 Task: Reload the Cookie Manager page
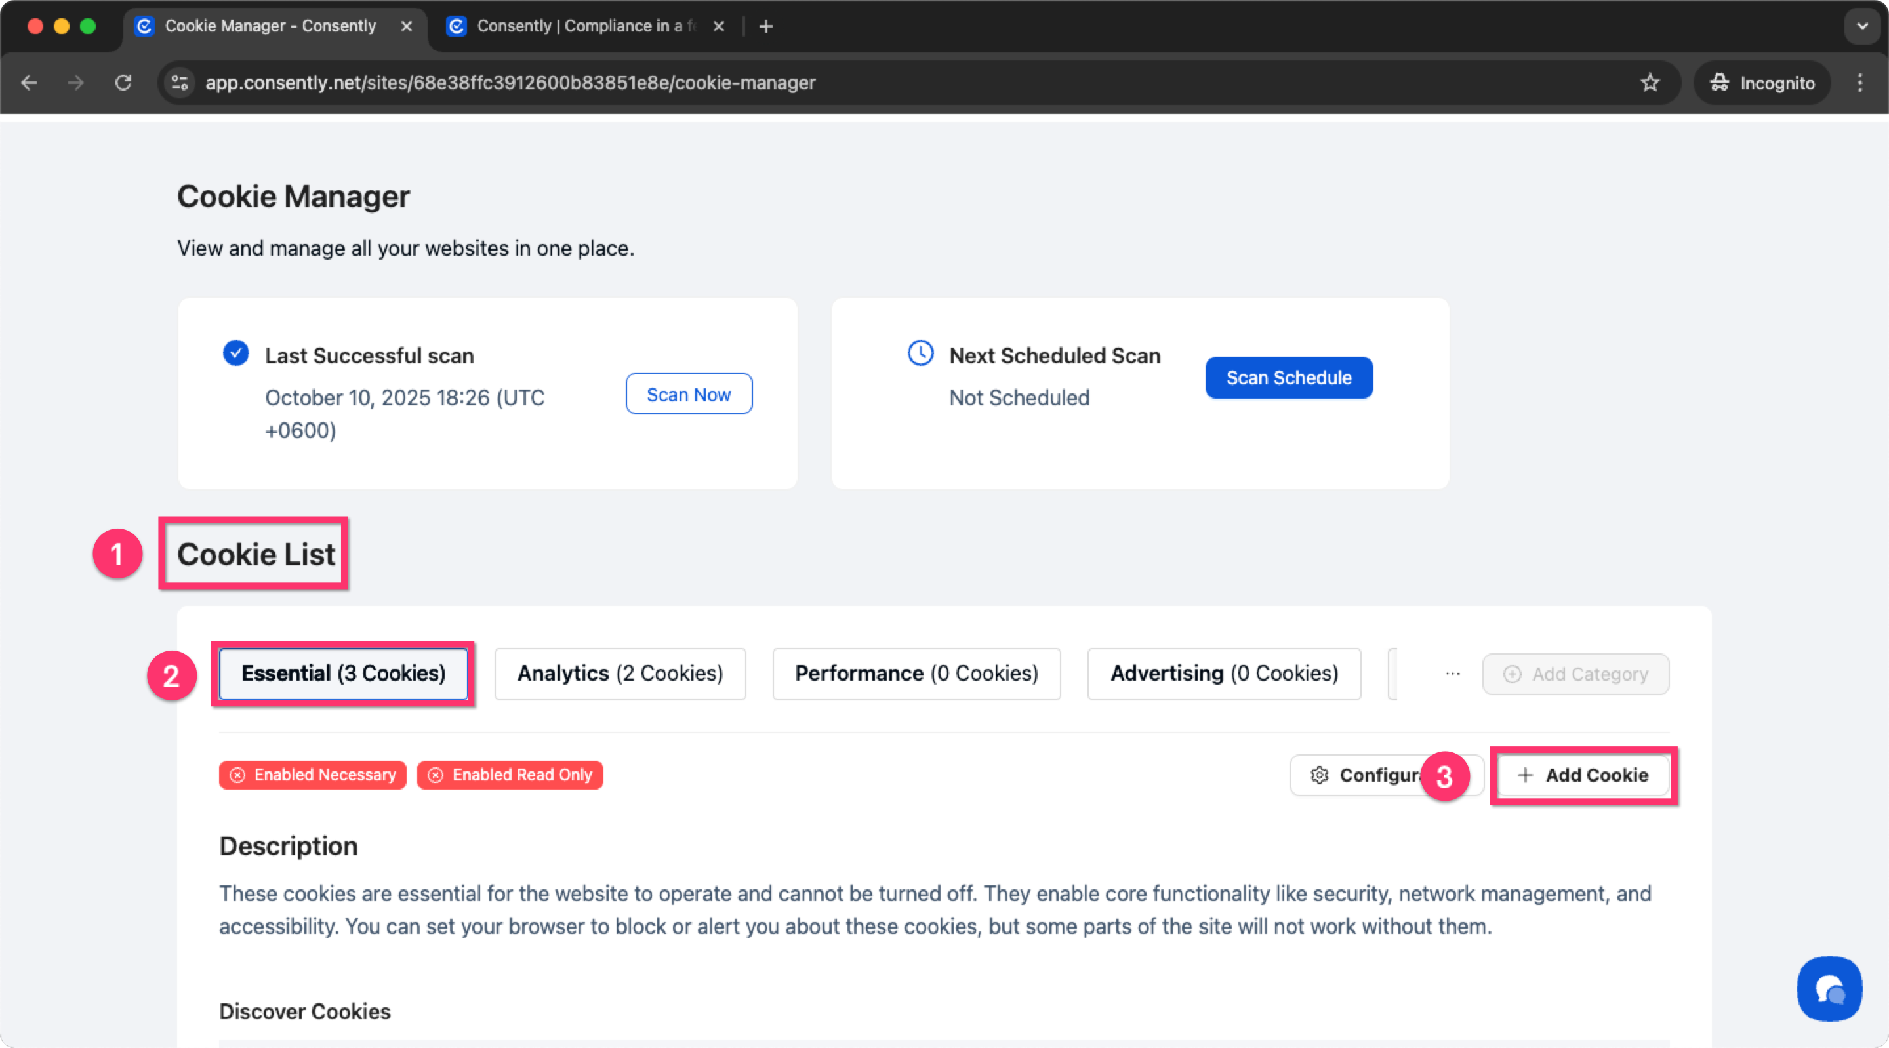(x=123, y=83)
